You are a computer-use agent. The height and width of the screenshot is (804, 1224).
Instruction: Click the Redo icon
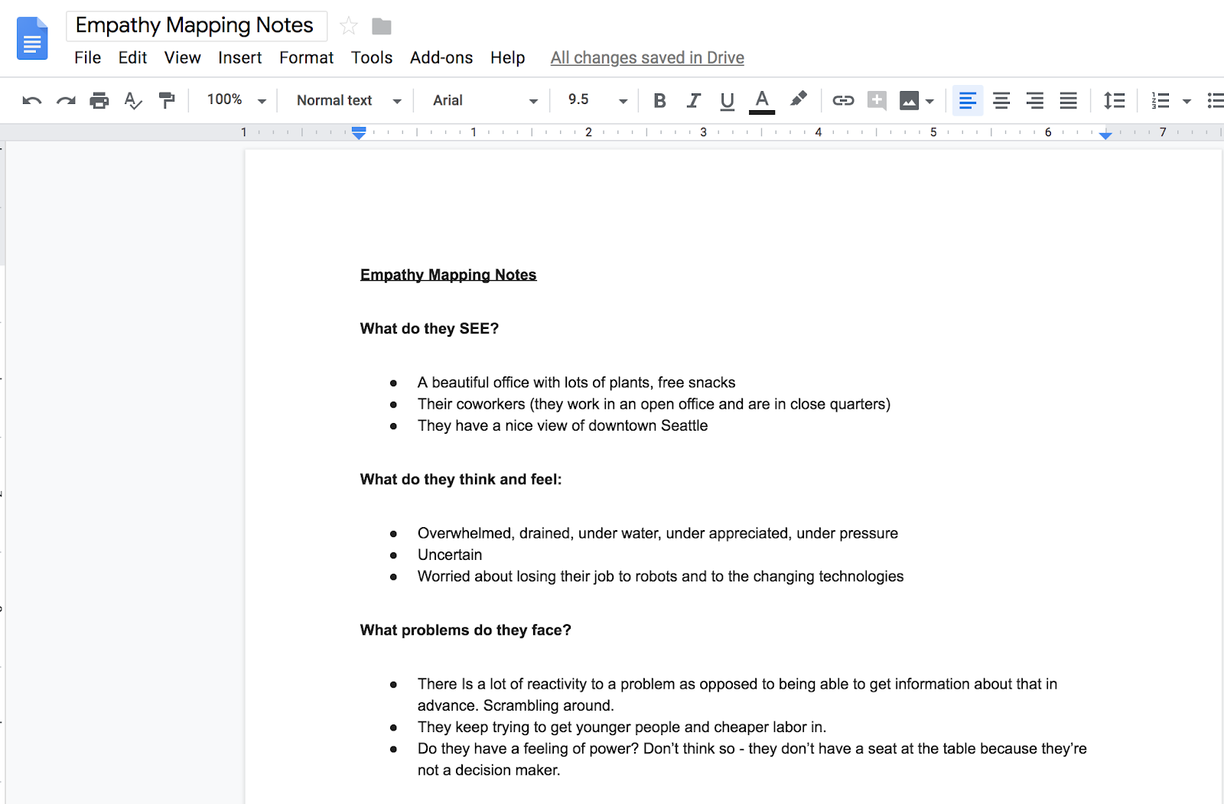(x=65, y=100)
